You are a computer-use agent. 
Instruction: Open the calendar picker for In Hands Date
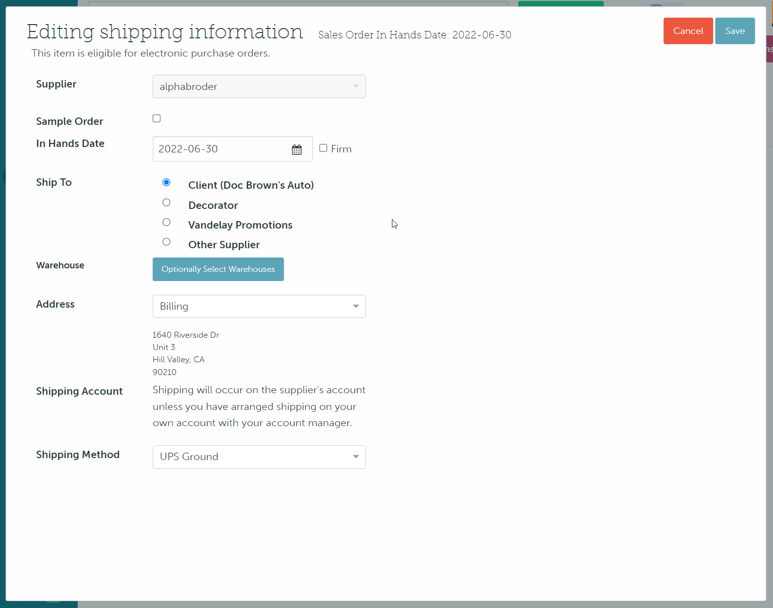297,149
